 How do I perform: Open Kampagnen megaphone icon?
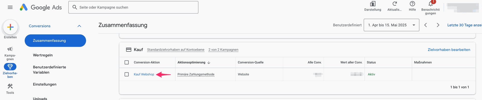(x=10, y=49)
